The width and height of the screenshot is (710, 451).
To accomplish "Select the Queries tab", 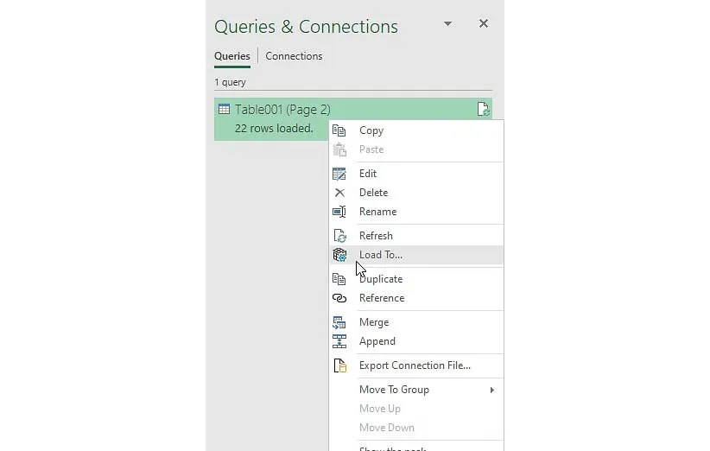I will (232, 56).
